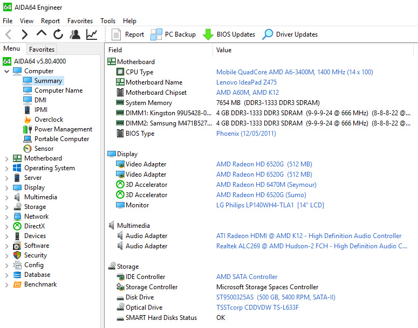Expand the Benchmark tree node
This screenshot has width=418, height=328.
(x=7, y=284)
